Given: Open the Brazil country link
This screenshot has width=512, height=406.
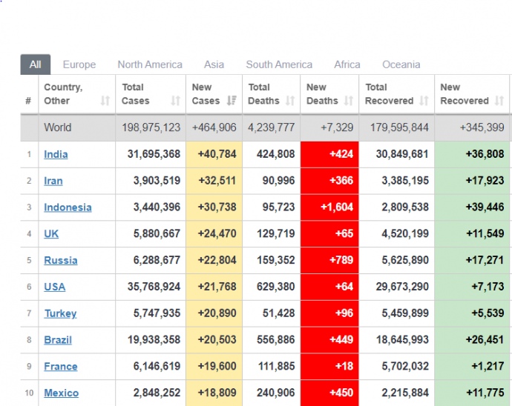Looking at the screenshot, I should [x=58, y=340].
